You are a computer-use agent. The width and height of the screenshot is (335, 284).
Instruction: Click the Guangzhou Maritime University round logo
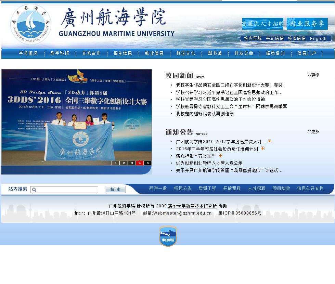31,24
